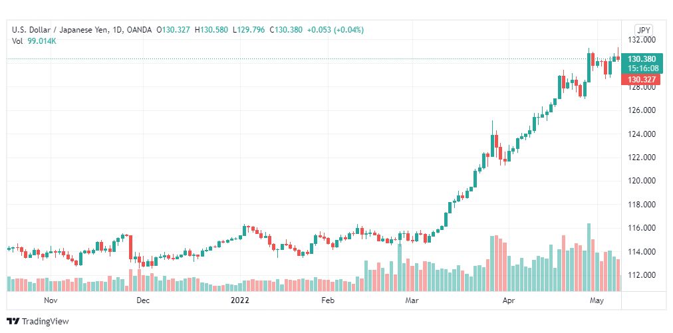Screen dimensions: 673x333
Task: Click the Apr label on time axis
Action: (509, 300)
